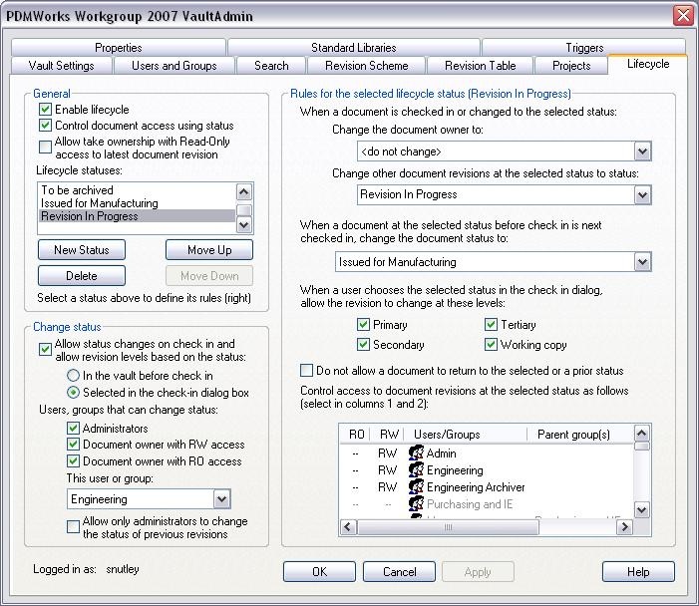The width and height of the screenshot is (699, 606).
Task: Toggle Tertiary revision level checkbox
Action: tap(491, 324)
